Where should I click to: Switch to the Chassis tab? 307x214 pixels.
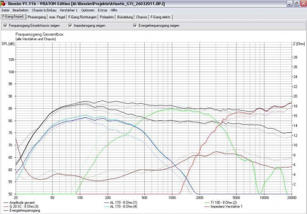point(142,17)
